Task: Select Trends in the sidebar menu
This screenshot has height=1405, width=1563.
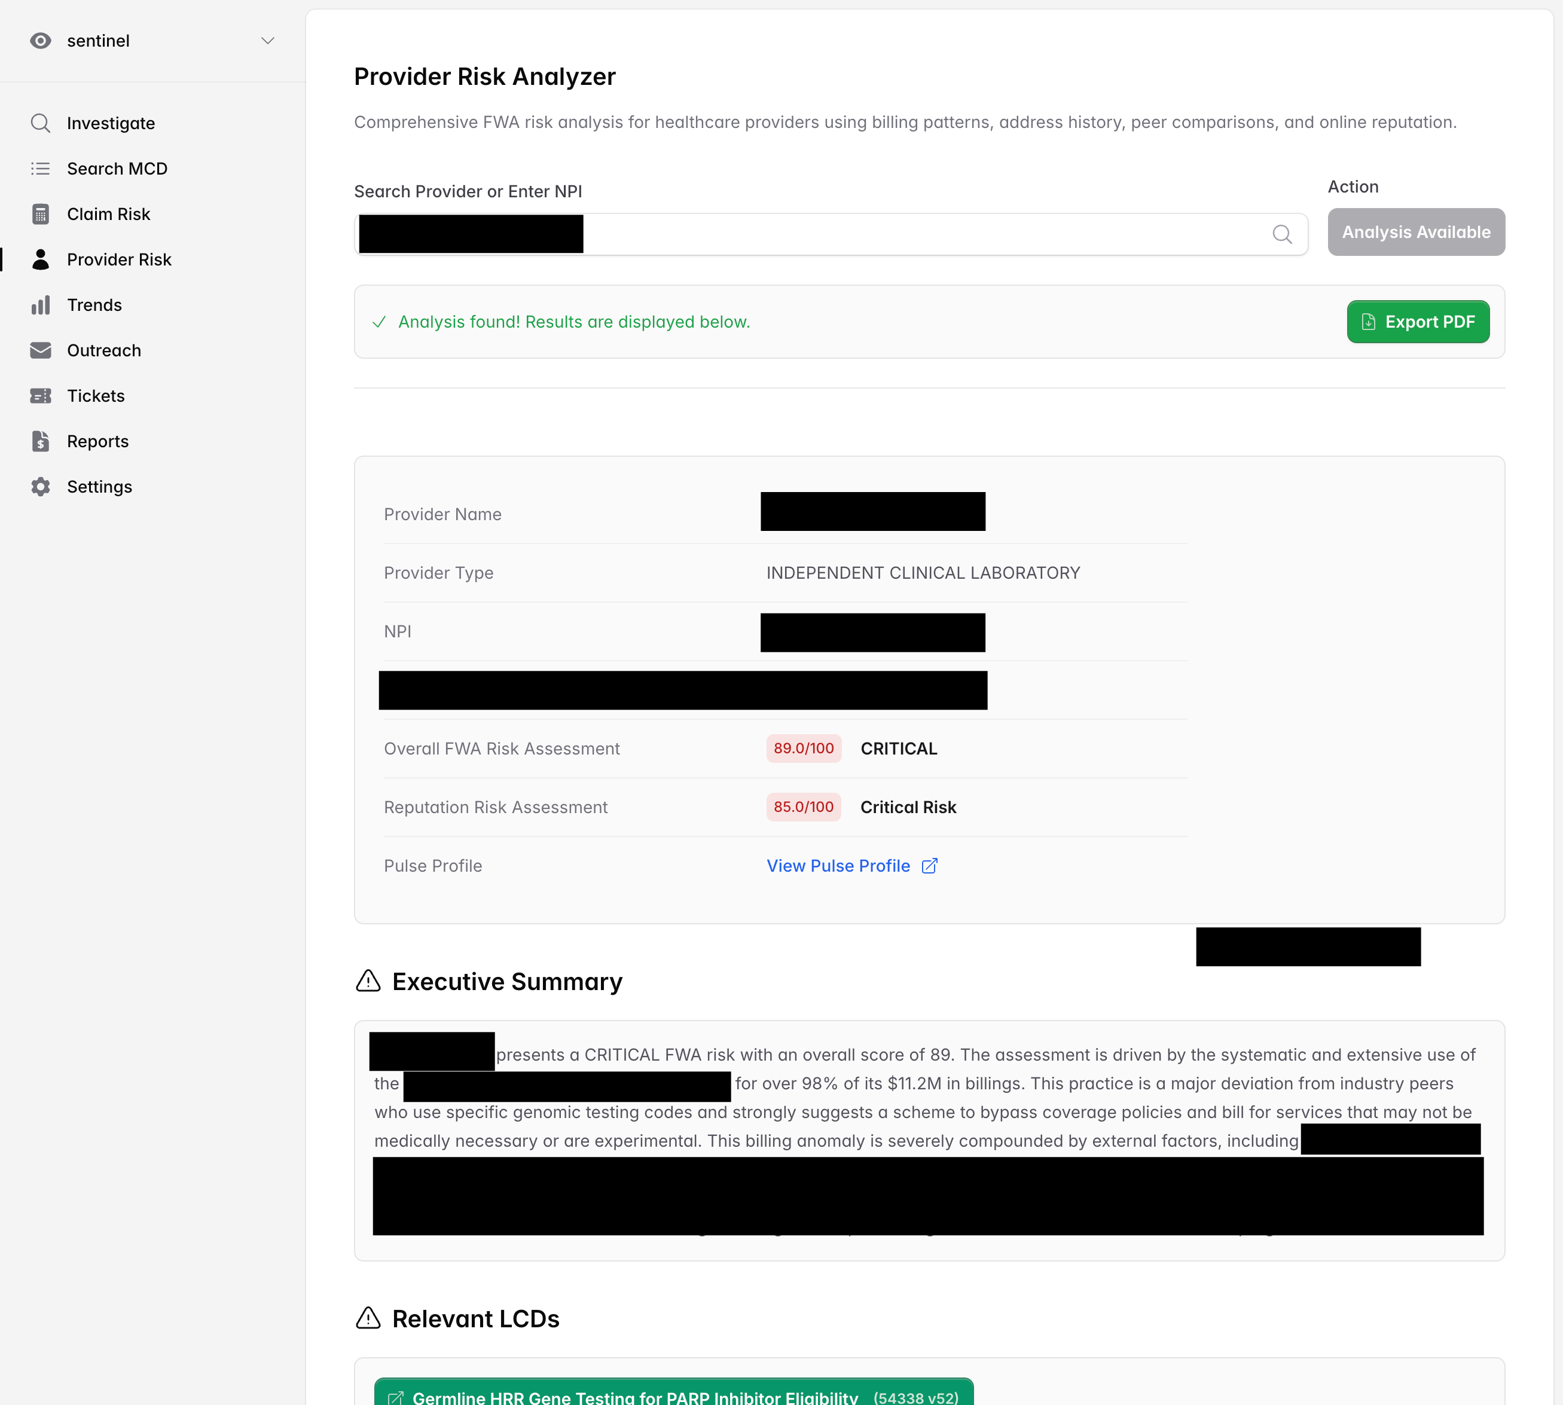Action: (x=94, y=305)
